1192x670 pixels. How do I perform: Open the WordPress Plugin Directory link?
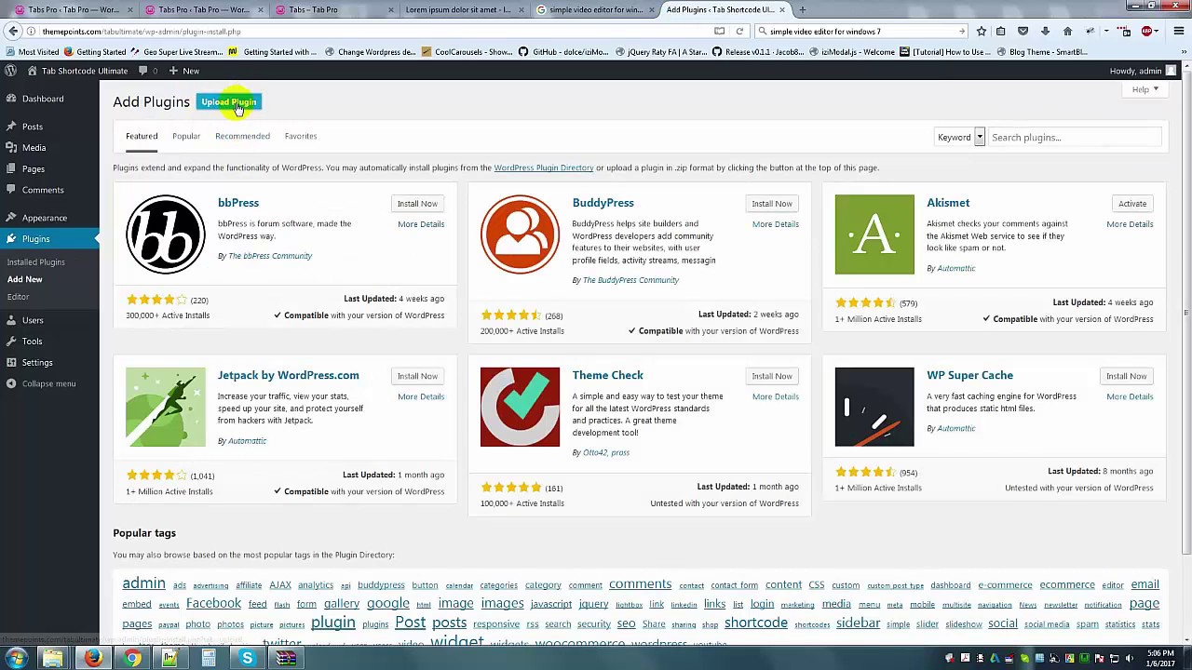pyautogui.click(x=543, y=168)
